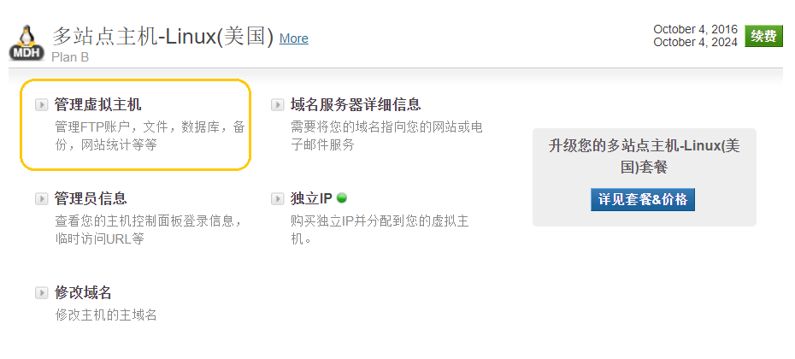Select 独立IP heading text
Image resolution: width=795 pixels, height=359 pixels.
click(x=311, y=198)
